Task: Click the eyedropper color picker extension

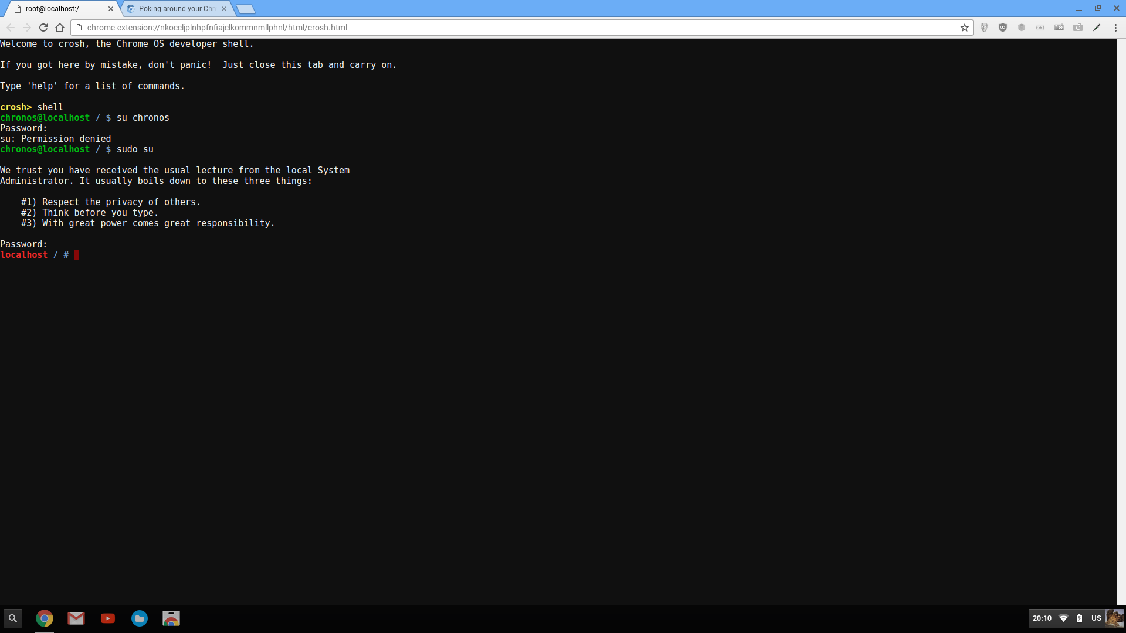Action: 1097,28
